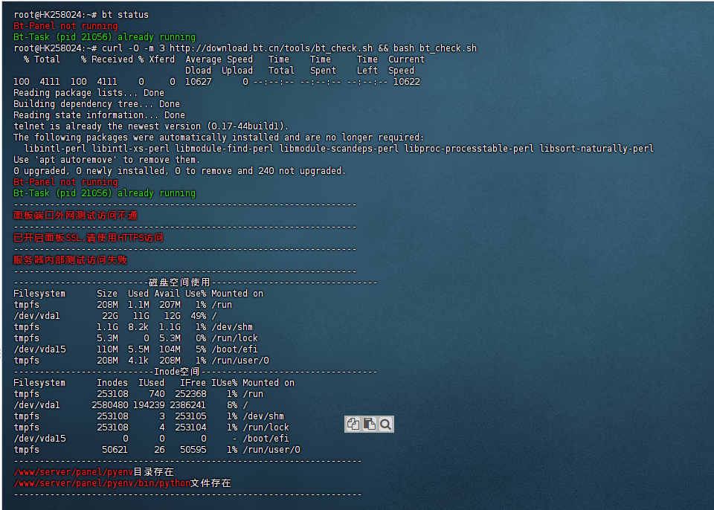714x510 pixels.
Task: Click the '/www/server/panel/pyenv目录存在' line
Action: [94, 472]
